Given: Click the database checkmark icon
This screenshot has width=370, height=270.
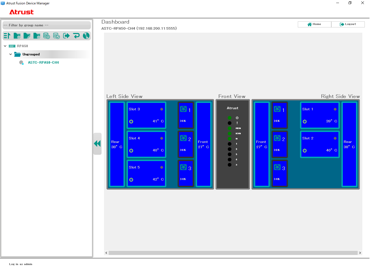Looking at the screenshot, I should click(x=57, y=36).
